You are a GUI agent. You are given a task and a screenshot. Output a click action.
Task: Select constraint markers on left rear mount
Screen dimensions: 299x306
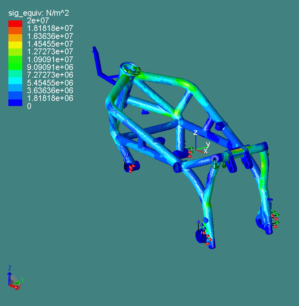coord(129,167)
